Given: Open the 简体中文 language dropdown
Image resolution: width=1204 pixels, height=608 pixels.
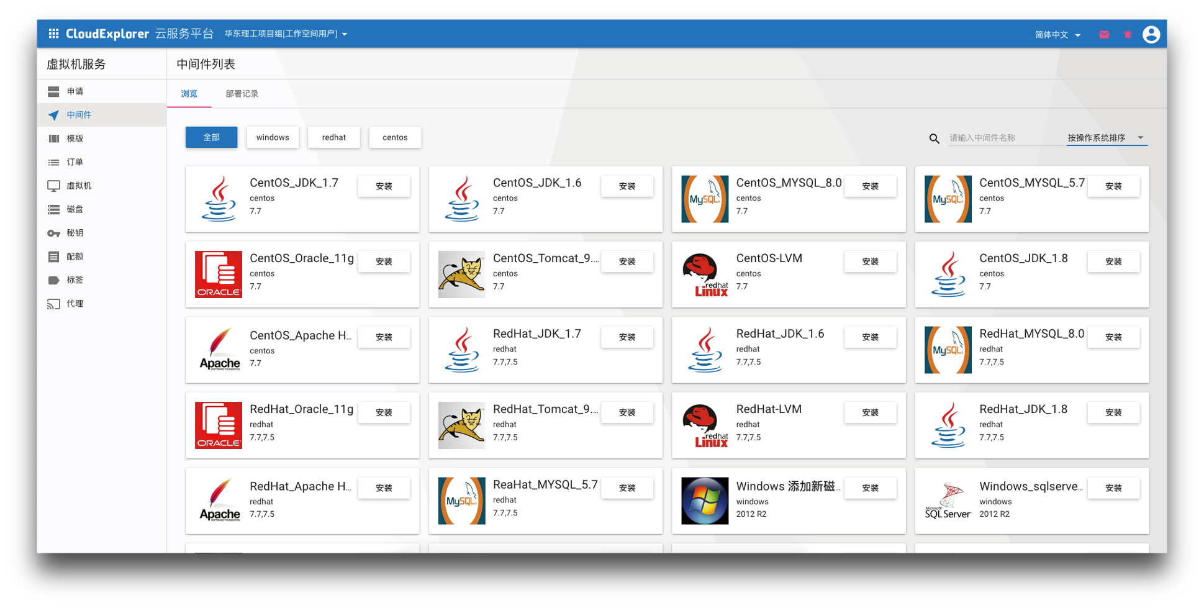Looking at the screenshot, I should tap(1057, 35).
